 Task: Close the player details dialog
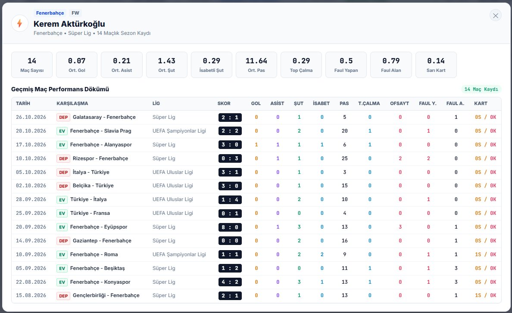(495, 15)
